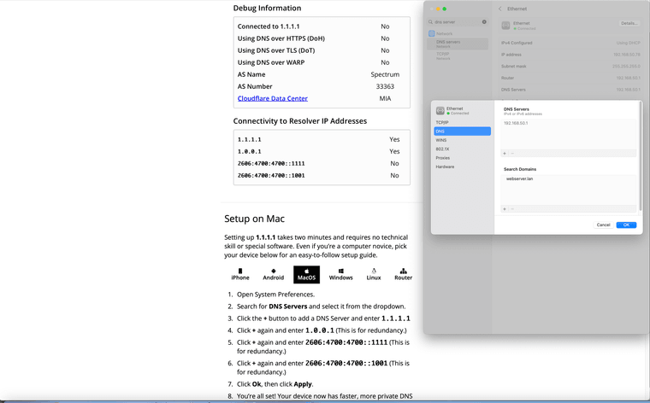Click the Ethernet icon in the dialog sidebar
Screen dimensions: 650x403
pyautogui.click(x=440, y=110)
